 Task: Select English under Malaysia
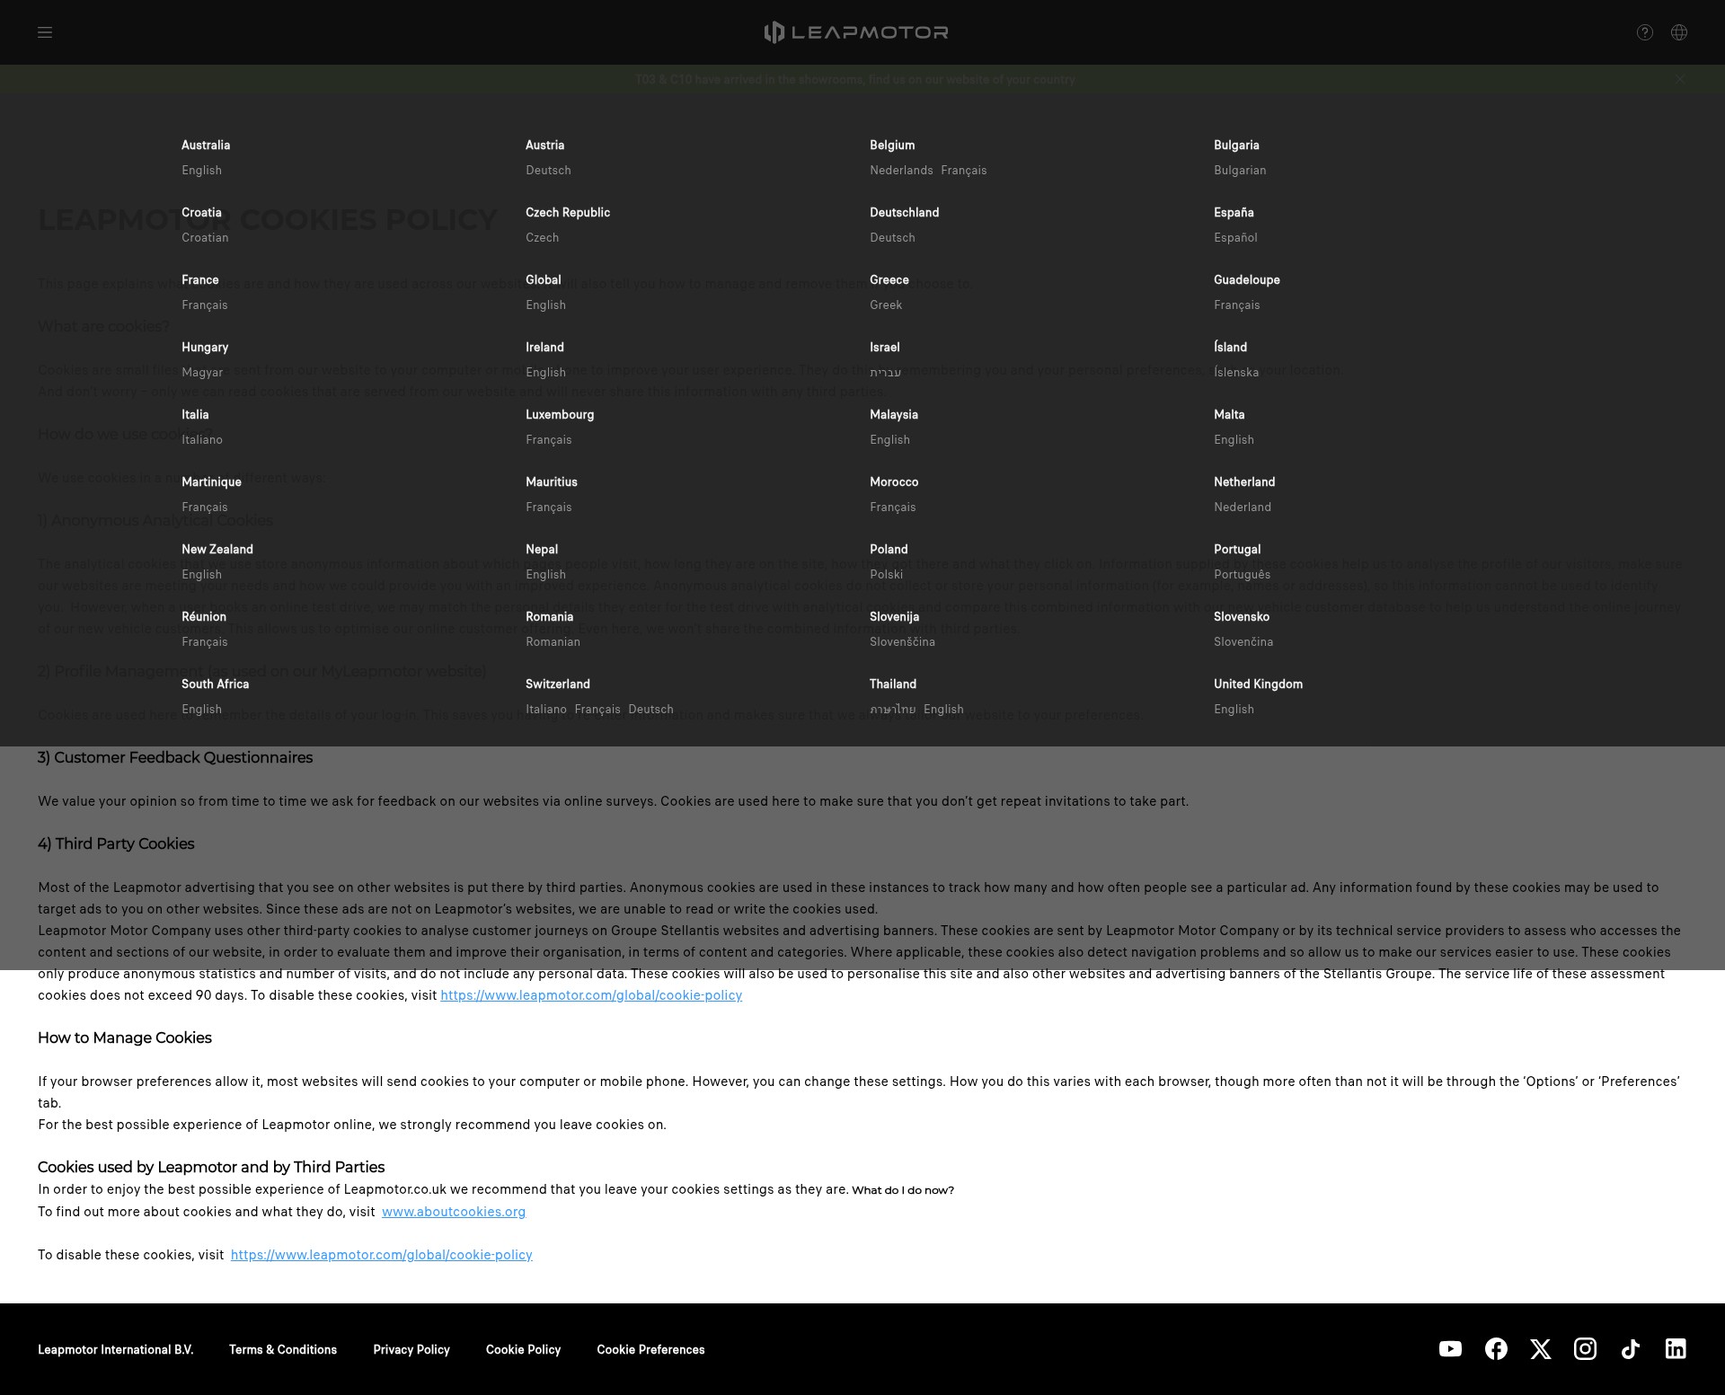pos(889,439)
